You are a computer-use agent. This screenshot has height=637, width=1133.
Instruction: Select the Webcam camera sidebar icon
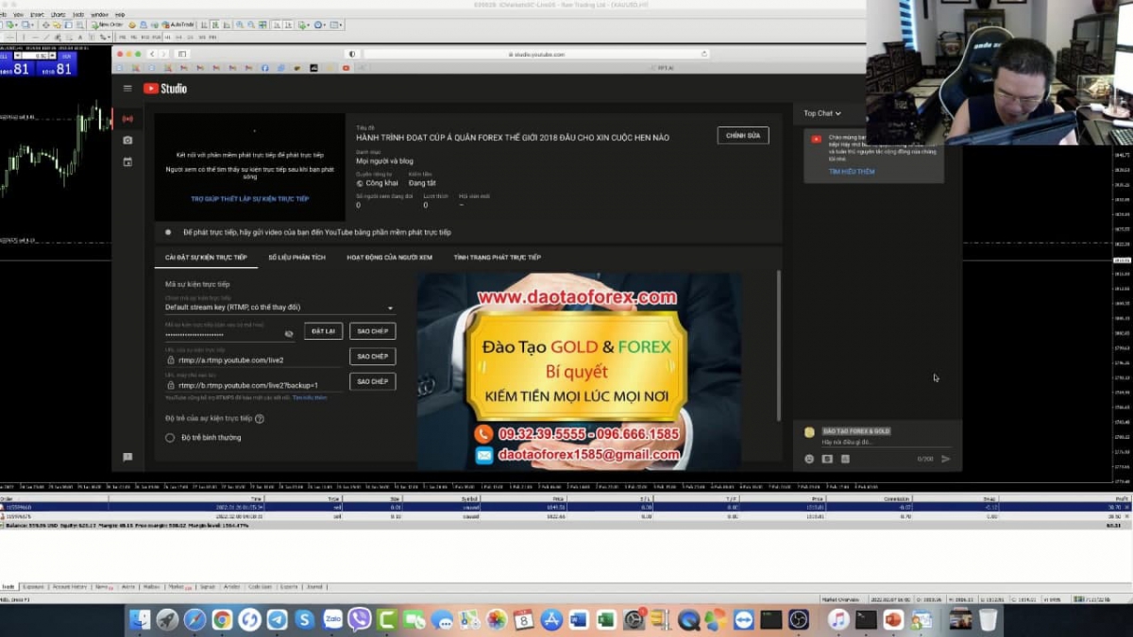127,141
